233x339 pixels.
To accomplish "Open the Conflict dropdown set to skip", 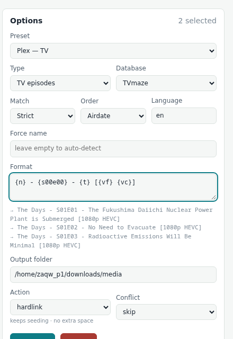I will (166, 312).
